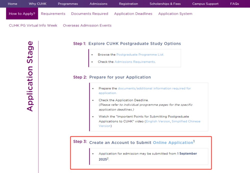Screen dimensions: 250x173
Task: Switch to the Application Deadlines tab
Action: click(x=133, y=14)
